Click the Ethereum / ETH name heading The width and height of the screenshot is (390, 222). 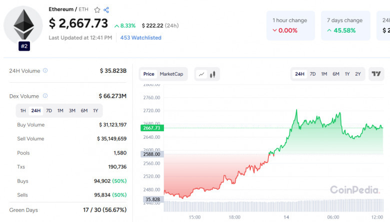pos(68,9)
